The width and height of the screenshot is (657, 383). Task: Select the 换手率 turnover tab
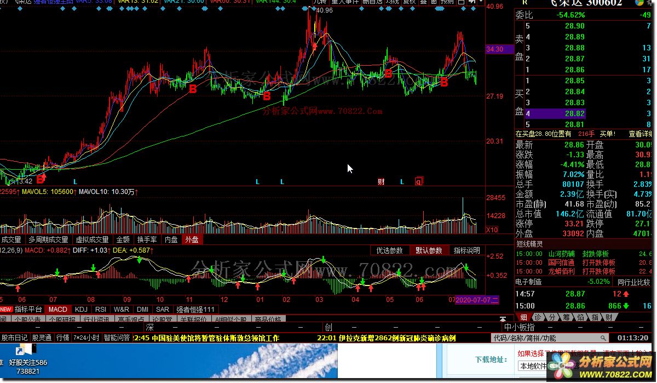(147, 239)
